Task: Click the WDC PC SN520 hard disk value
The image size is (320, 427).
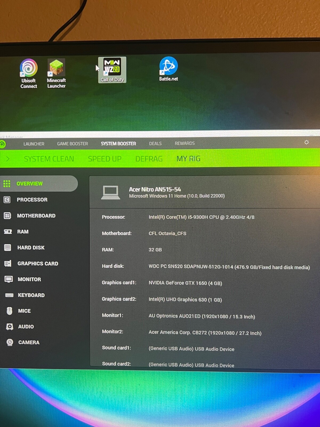Action: point(229,267)
